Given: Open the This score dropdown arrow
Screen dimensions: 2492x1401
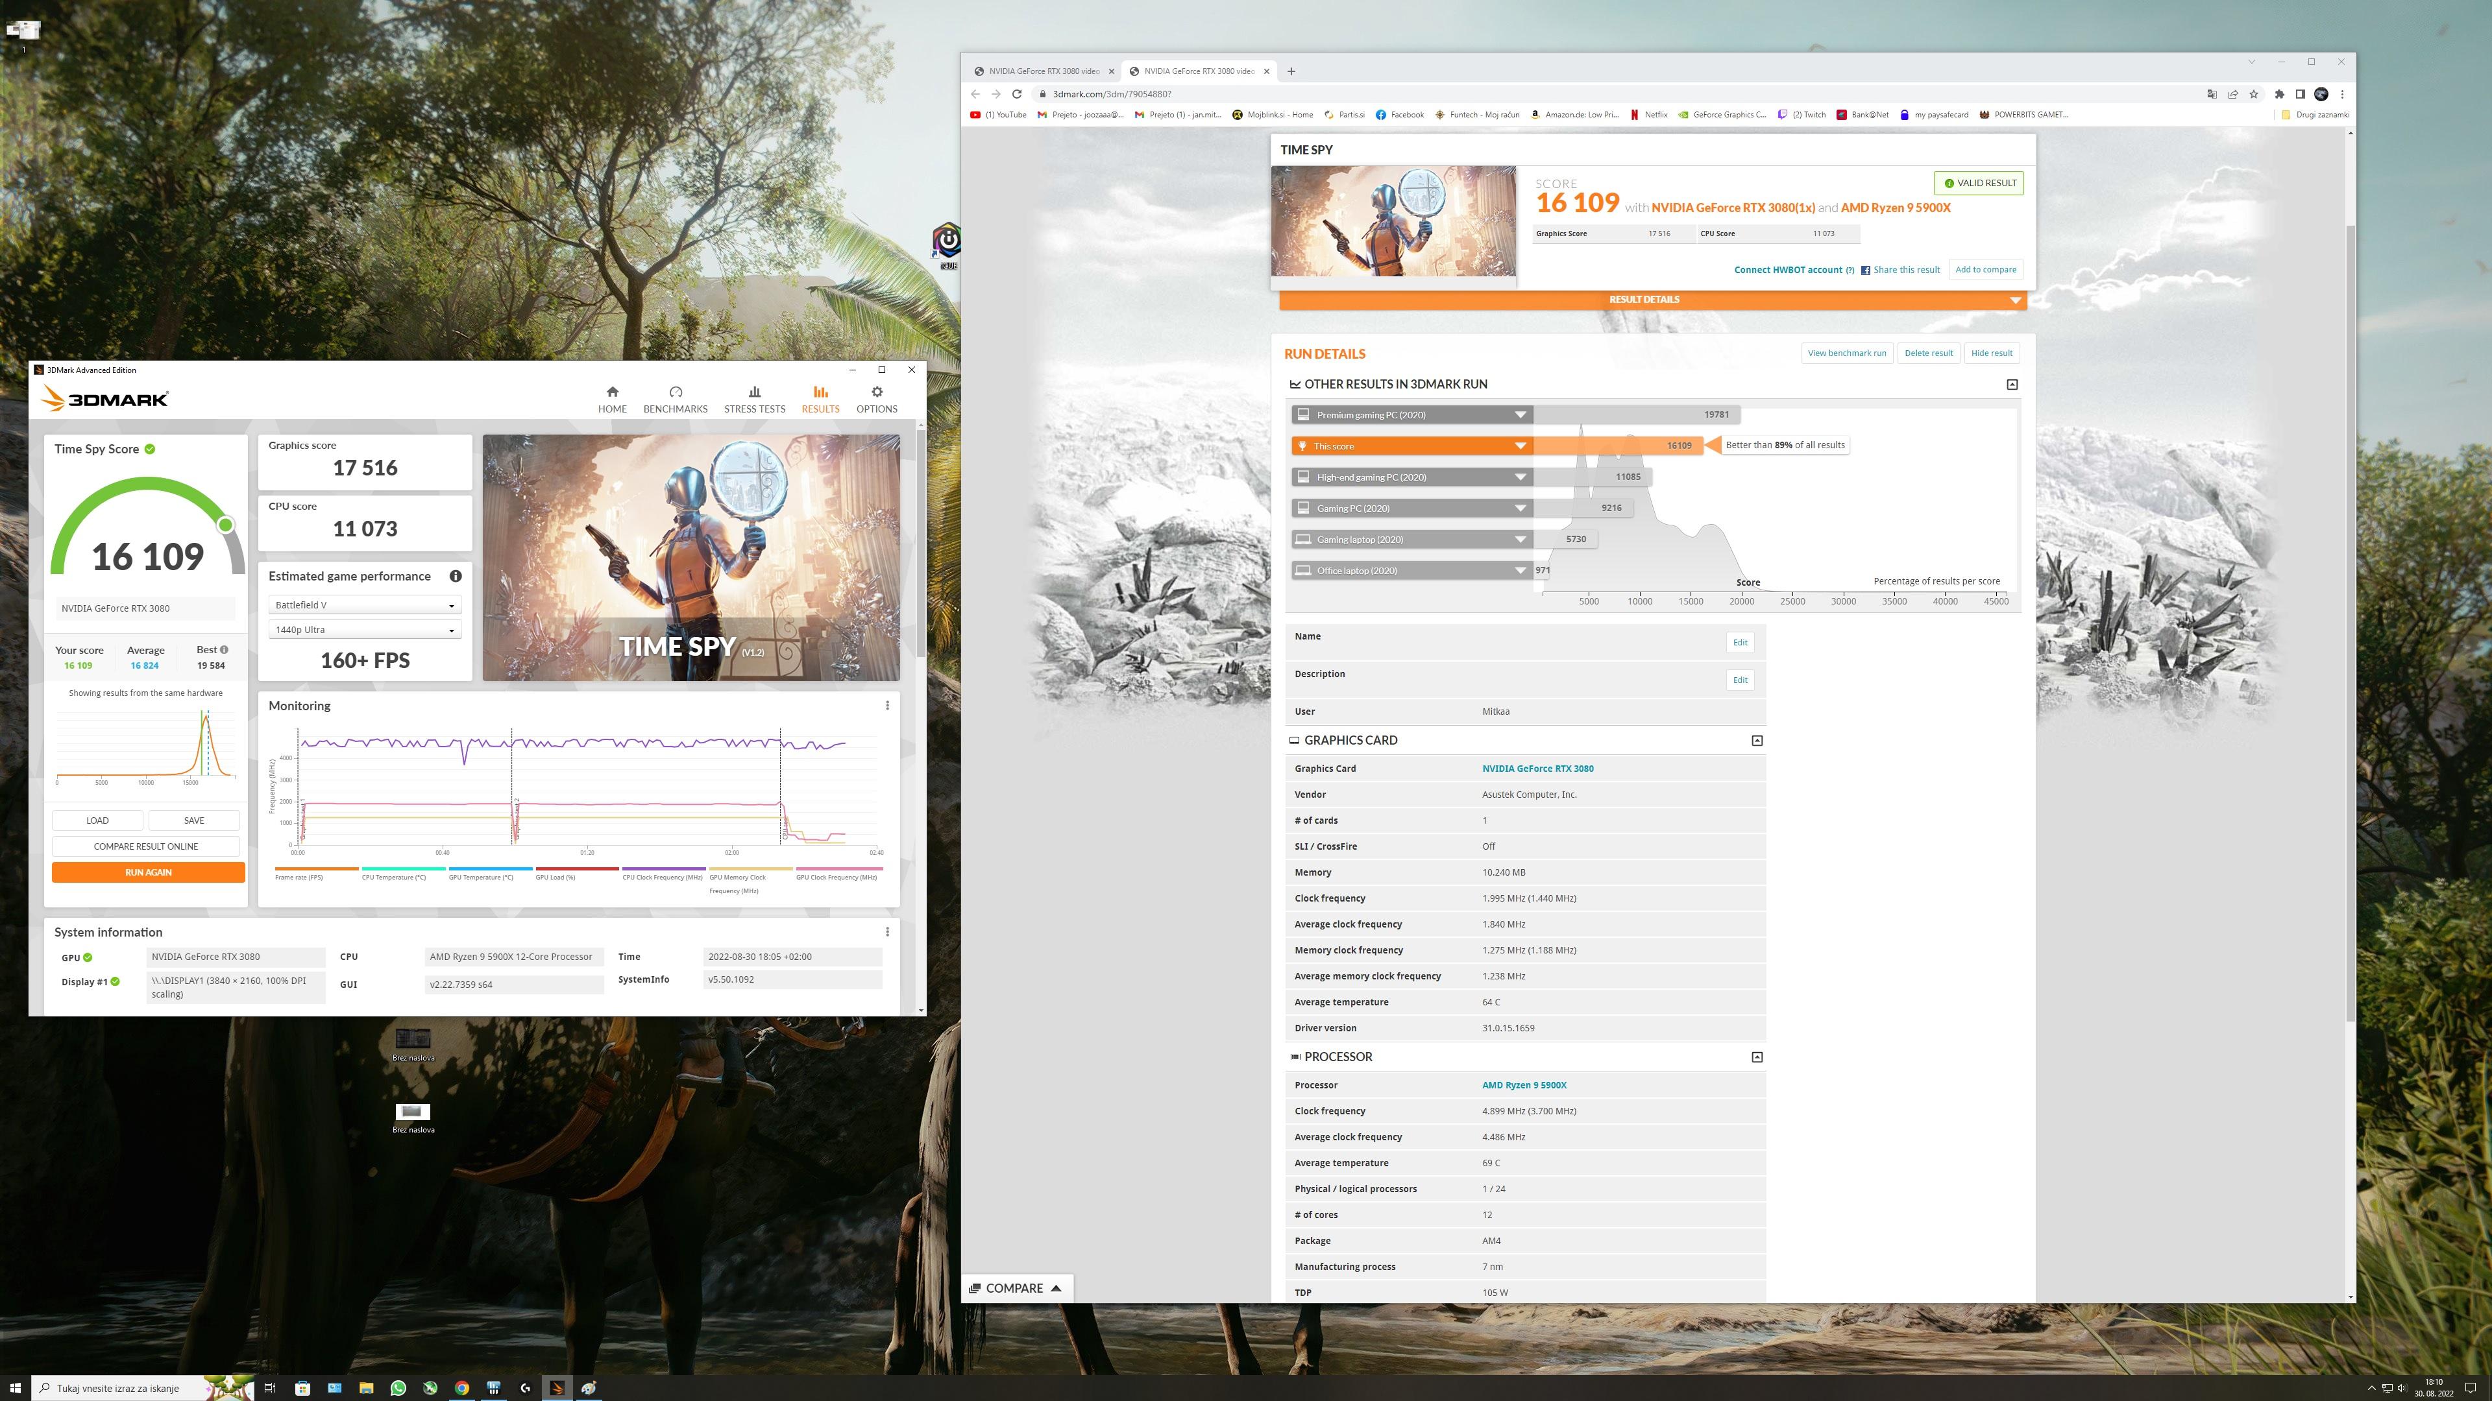Looking at the screenshot, I should click(1520, 446).
